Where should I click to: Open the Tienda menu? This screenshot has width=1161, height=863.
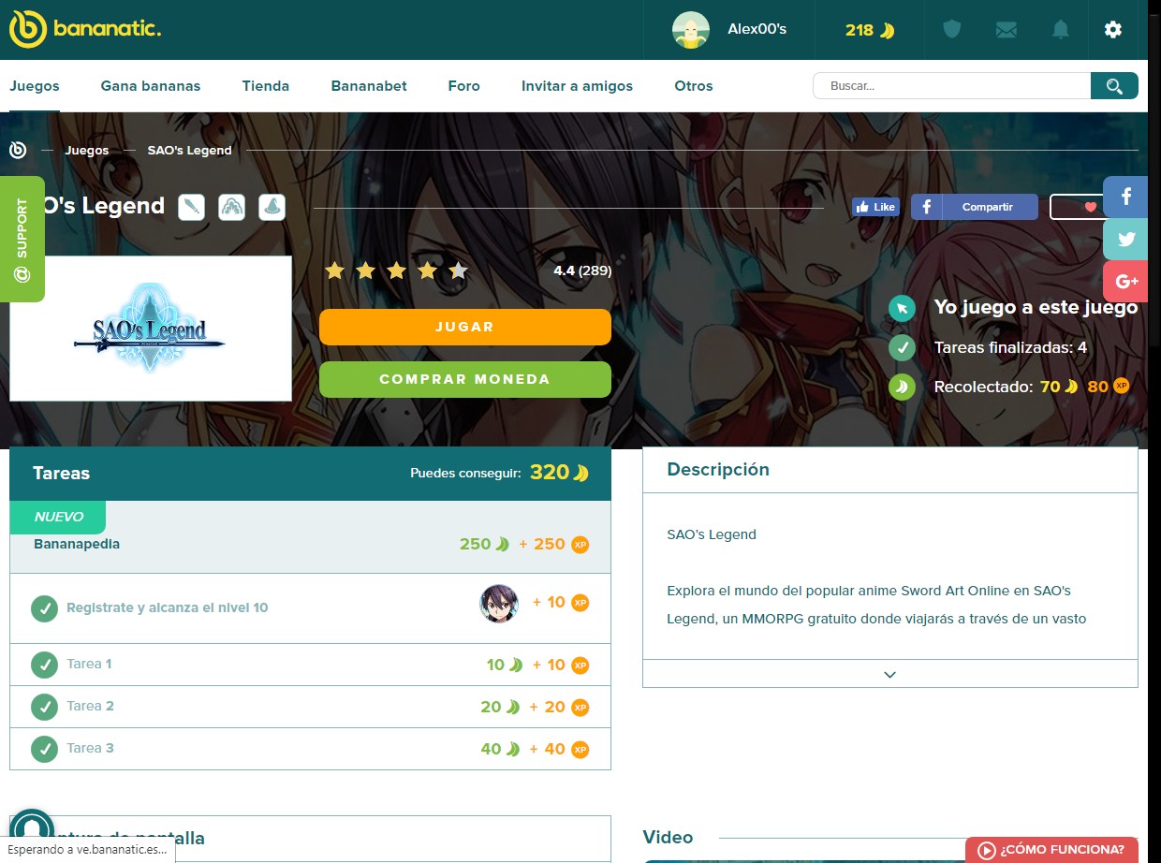(266, 86)
